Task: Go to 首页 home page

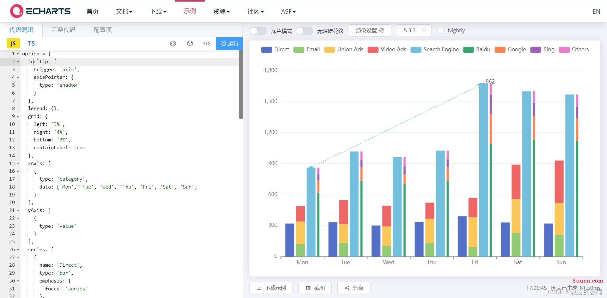Action: 92,11
